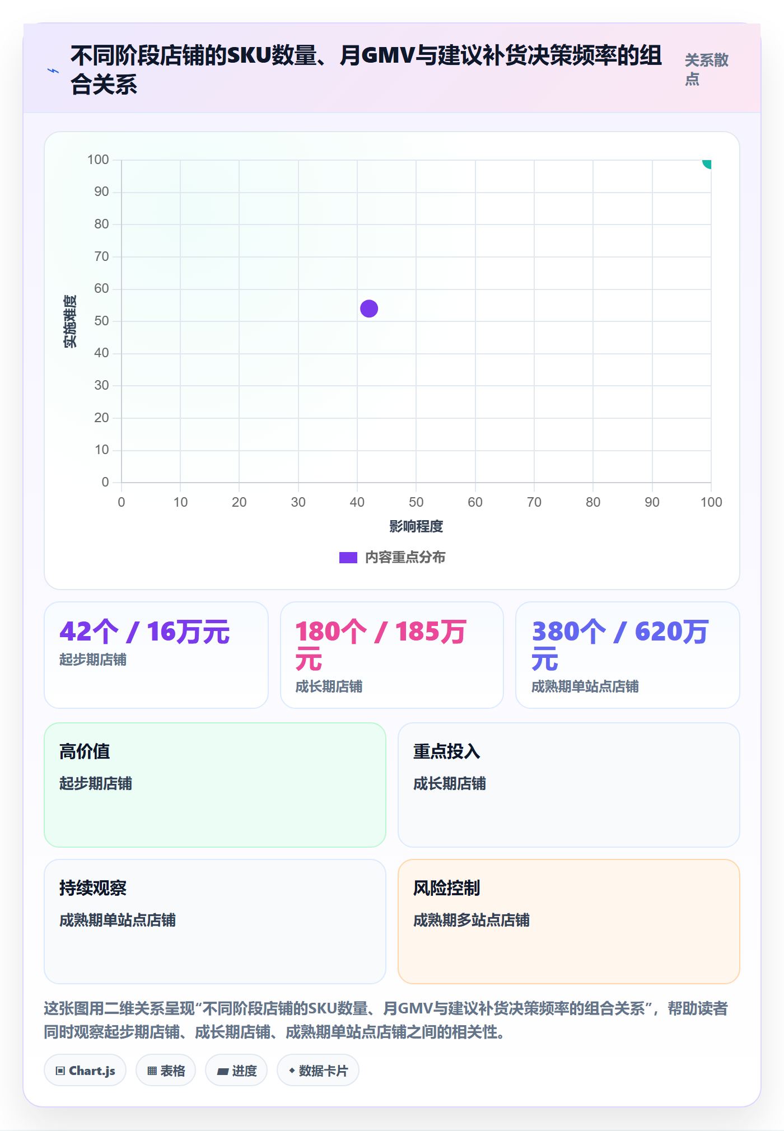Click the 成熟期多站点店铺 text
The image size is (784, 1131).
472,920
